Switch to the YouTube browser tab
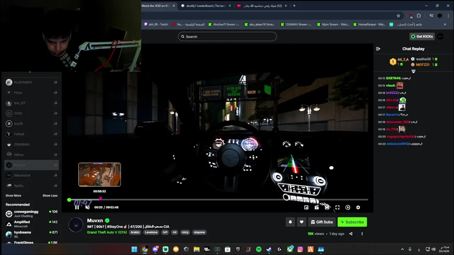This screenshot has width=454, height=255. click(x=262, y=6)
